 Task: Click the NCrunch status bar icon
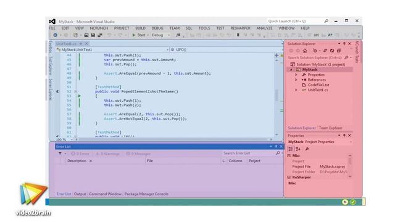tap(345, 202)
